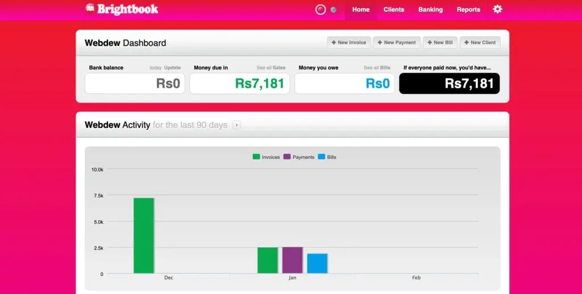This screenshot has width=582, height=294.
Task: Toggle Invoices series in chart legend
Action: pyautogui.click(x=266, y=157)
